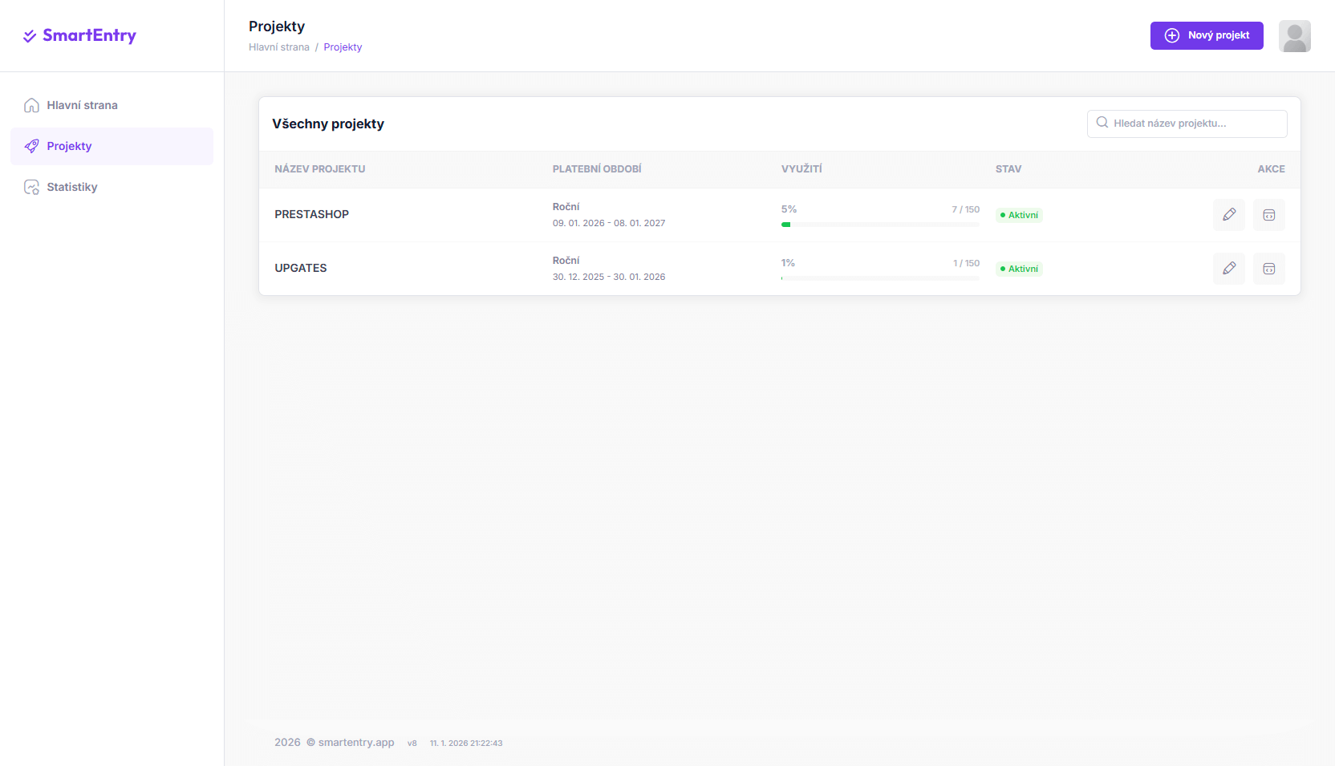1335x766 pixels.
Task: Edit the UPGATES project with pencil icon
Action: tap(1228, 269)
